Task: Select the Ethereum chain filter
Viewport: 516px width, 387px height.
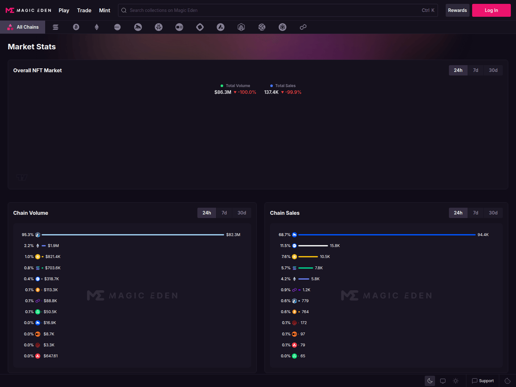Action: [97, 27]
